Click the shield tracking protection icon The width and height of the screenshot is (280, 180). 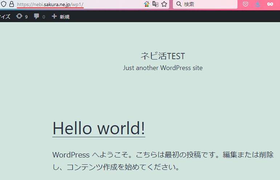pos(4,4)
